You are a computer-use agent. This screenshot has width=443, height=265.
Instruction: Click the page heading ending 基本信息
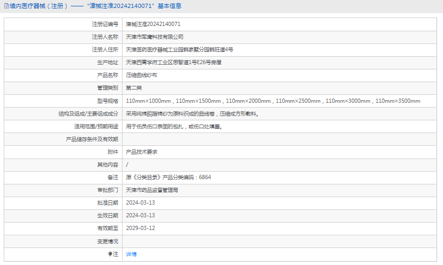[x=95, y=6]
